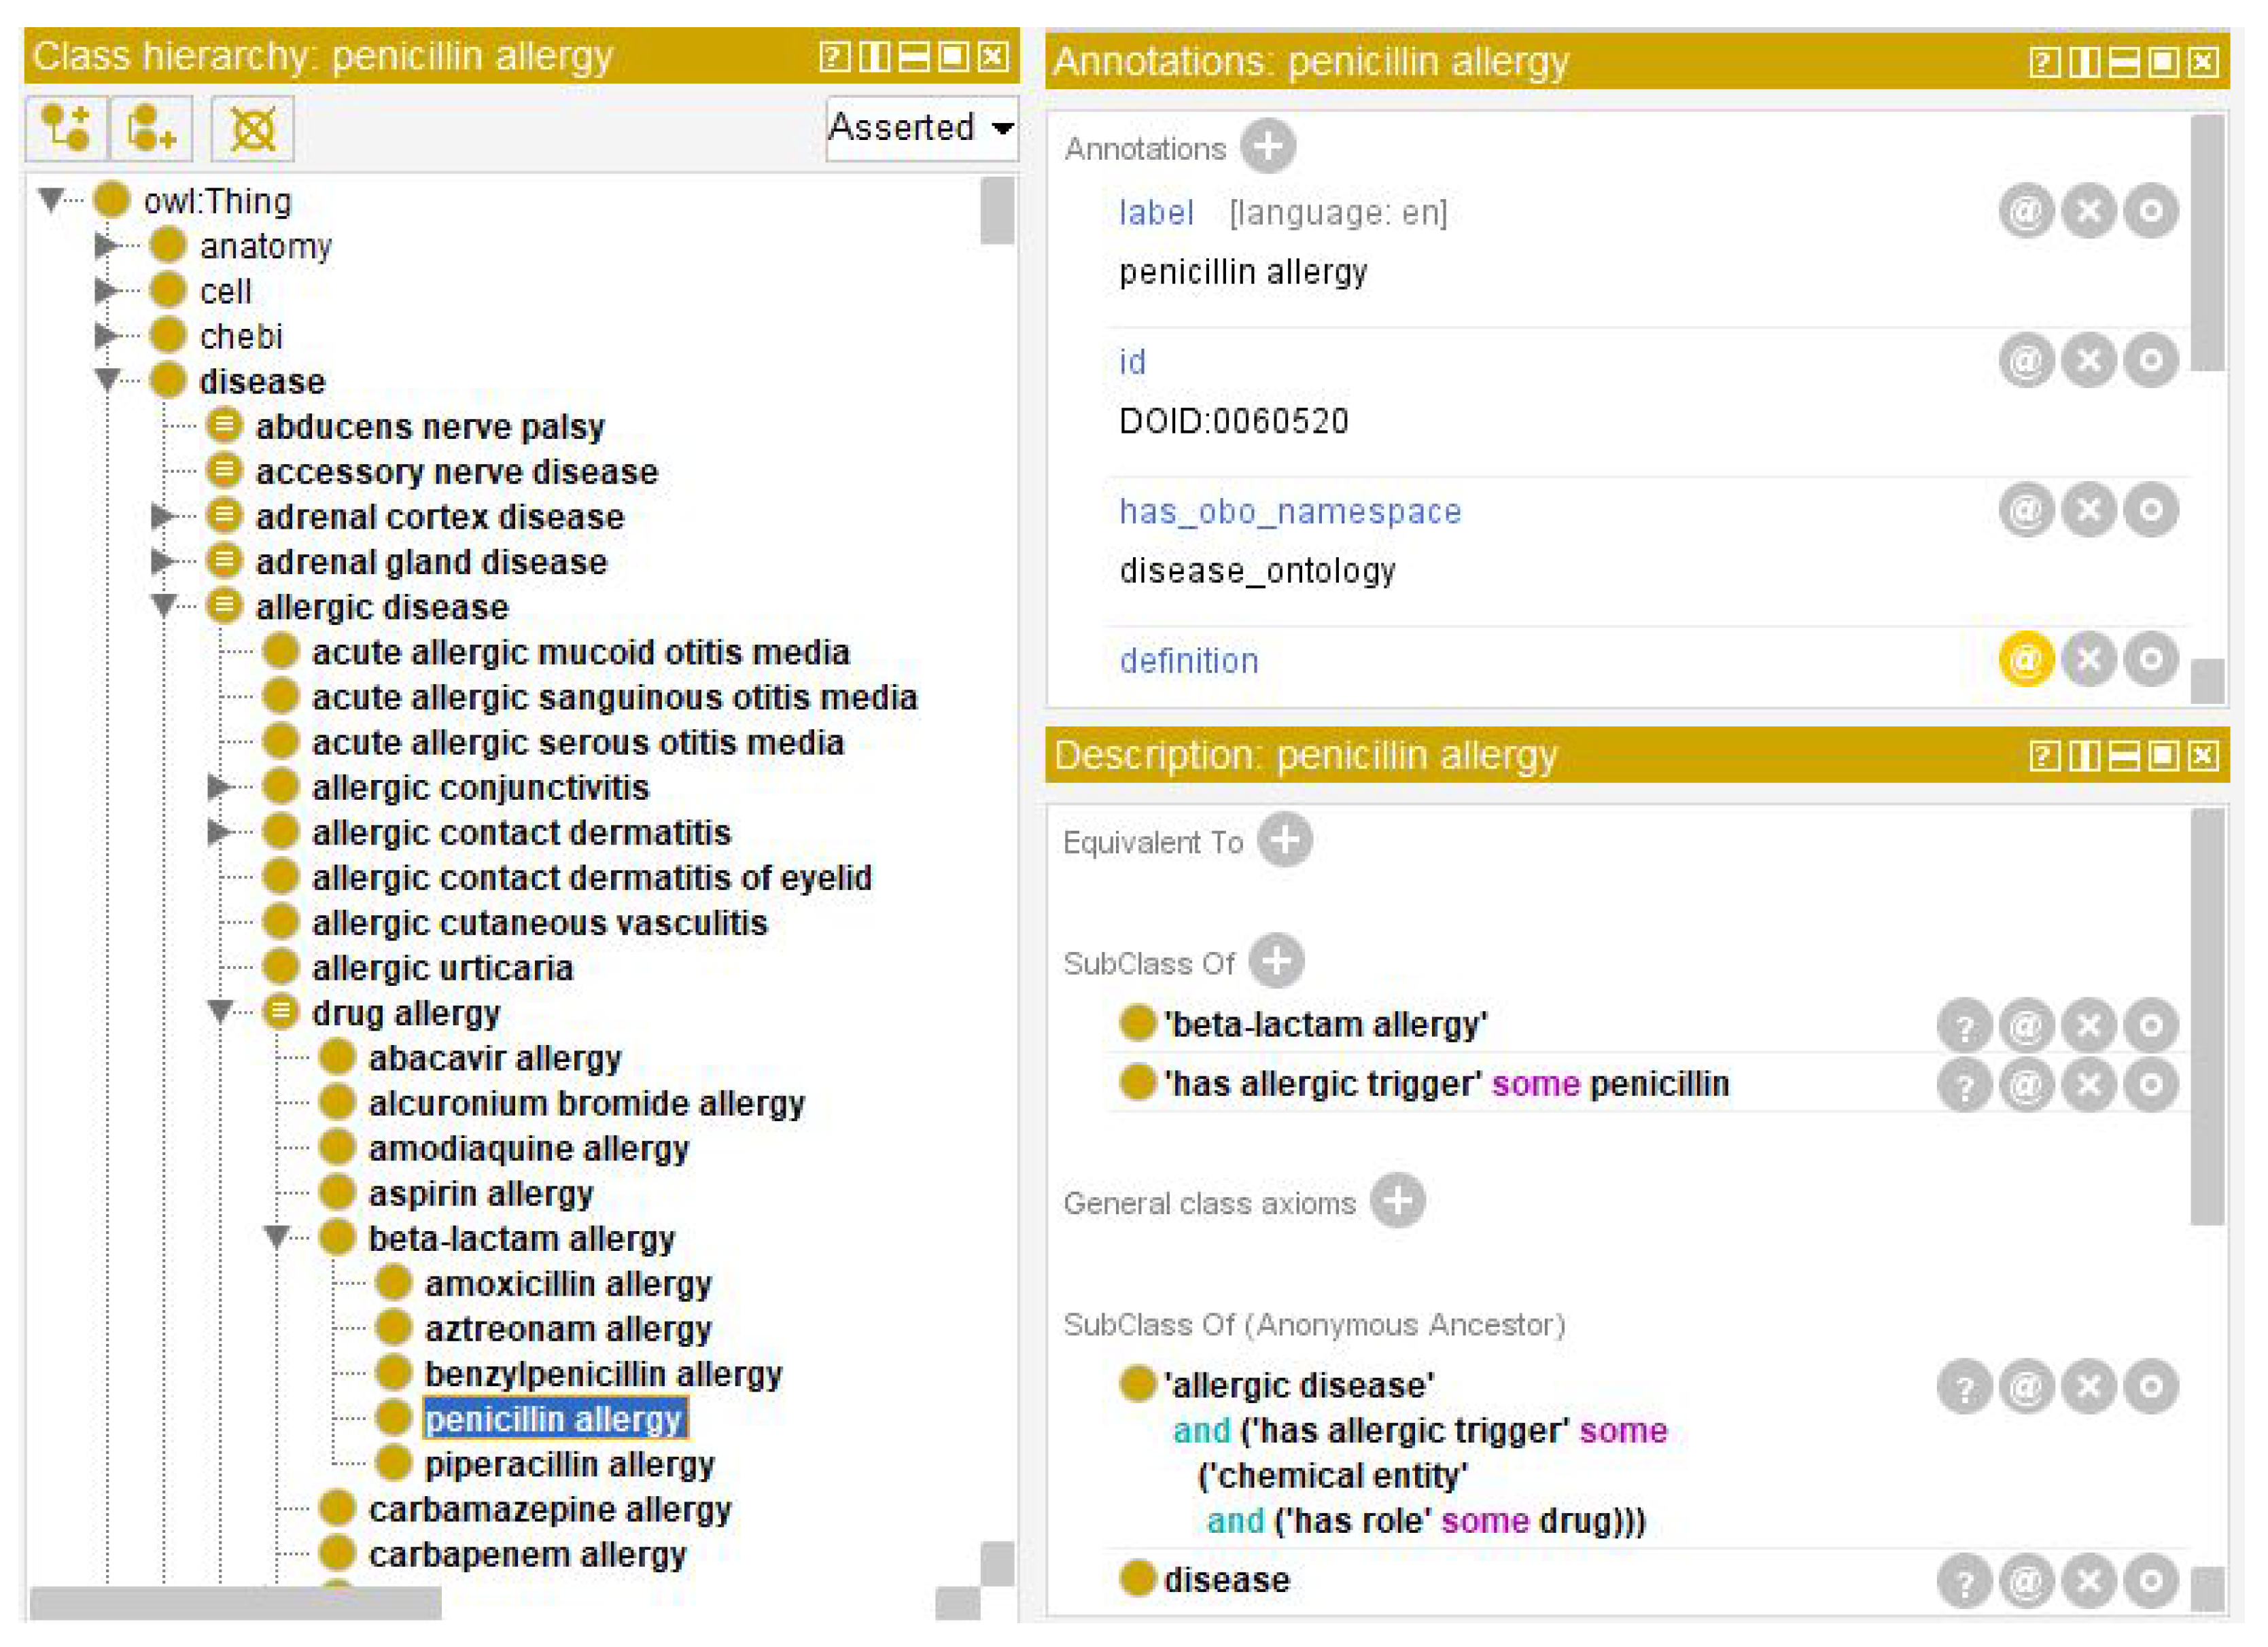Click the has_obo_namespace annotation property link
The image size is (2268, 1647).
(x=1289, y=511)
